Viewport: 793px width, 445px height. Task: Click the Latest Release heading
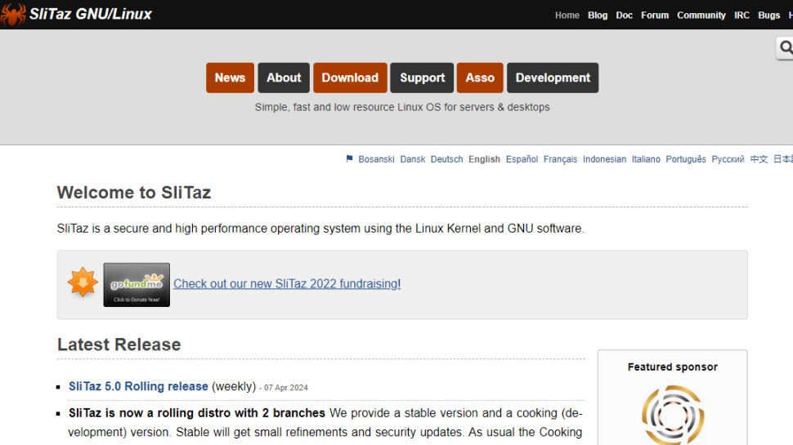click(x=119, y=345)
